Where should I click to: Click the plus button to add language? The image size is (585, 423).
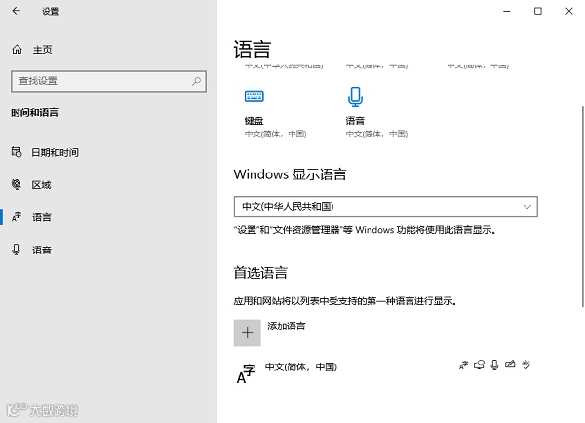[248, 332]
